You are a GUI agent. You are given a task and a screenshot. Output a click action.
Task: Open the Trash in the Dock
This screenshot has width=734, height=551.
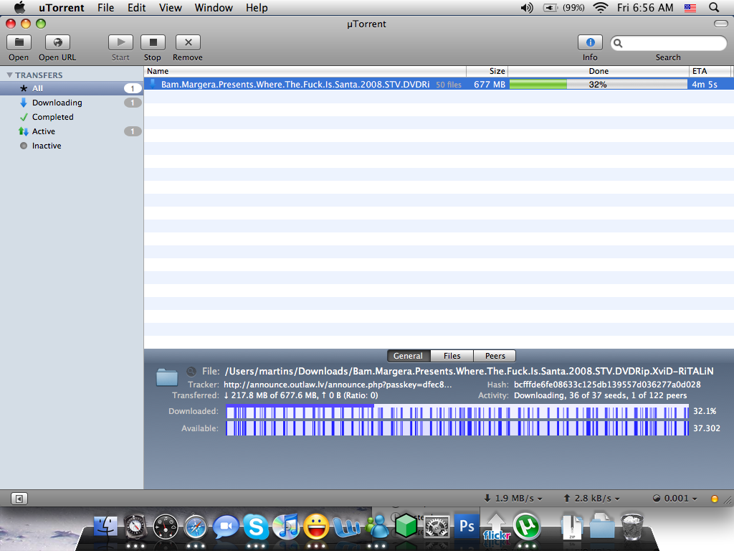tap(632, 527)
